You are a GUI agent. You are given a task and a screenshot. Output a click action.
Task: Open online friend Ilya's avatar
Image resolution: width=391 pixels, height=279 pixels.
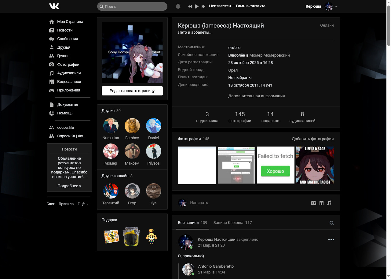pyautogui.click(x=154, y=191)
